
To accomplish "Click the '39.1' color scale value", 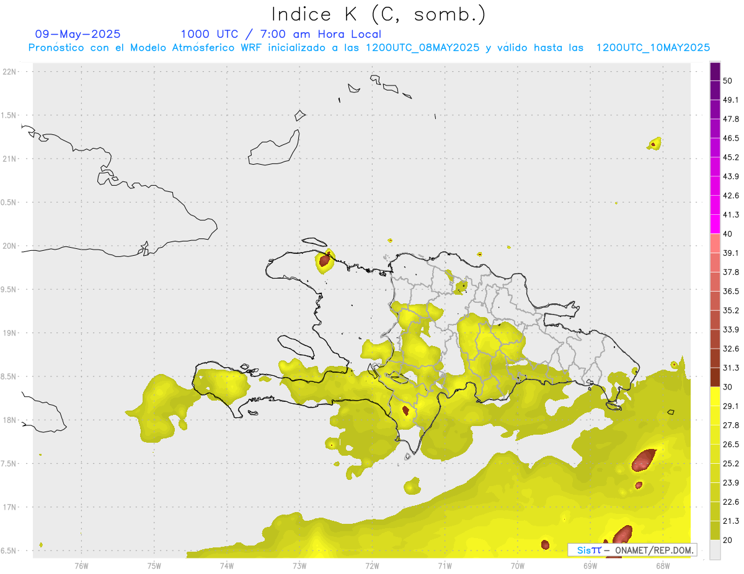I will (731, 253).
